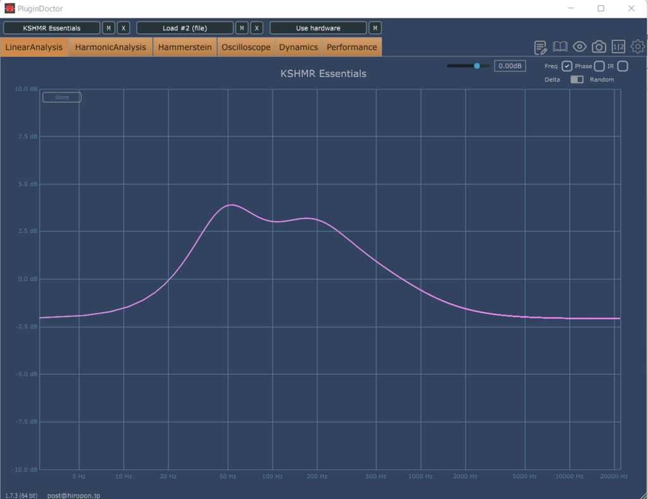The width and height of the screenshot is (648, 499).
Task: Click the Store button on the graph
Action: coord(62,97)
